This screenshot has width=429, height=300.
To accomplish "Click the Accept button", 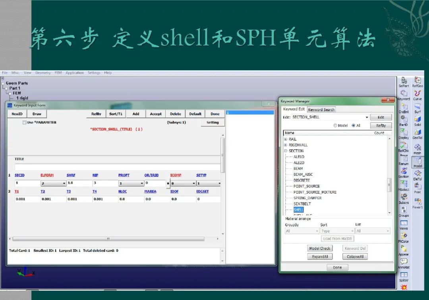I will pyautogui.click(x=156, y=114).
